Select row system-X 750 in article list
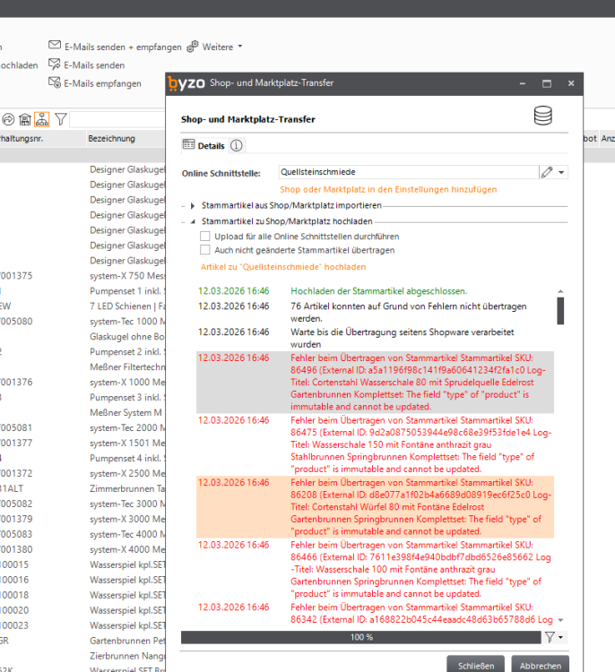615x672 pixels. 82,276
